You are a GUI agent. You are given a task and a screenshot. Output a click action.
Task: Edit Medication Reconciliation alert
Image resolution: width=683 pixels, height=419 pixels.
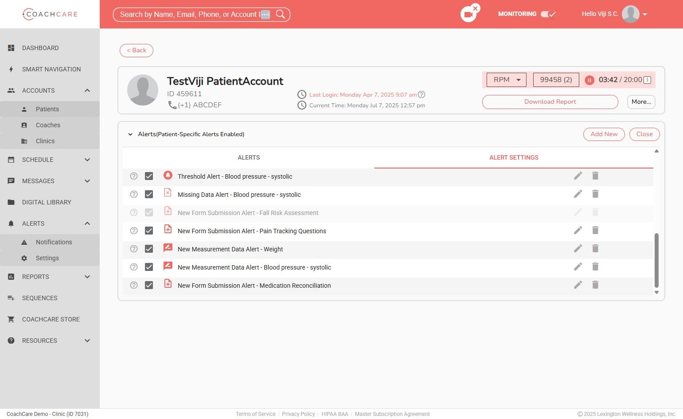pyautogui.click(x=578, y=285)
